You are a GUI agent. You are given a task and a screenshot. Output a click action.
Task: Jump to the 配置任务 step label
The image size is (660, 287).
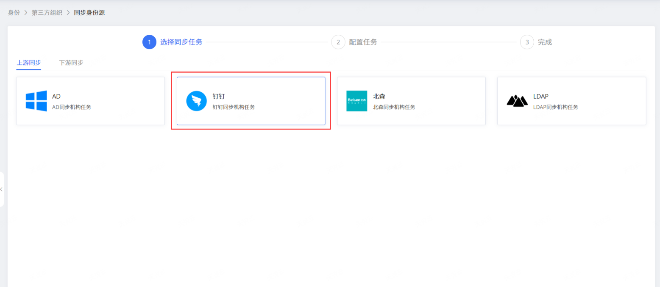(x=363, y=42)
